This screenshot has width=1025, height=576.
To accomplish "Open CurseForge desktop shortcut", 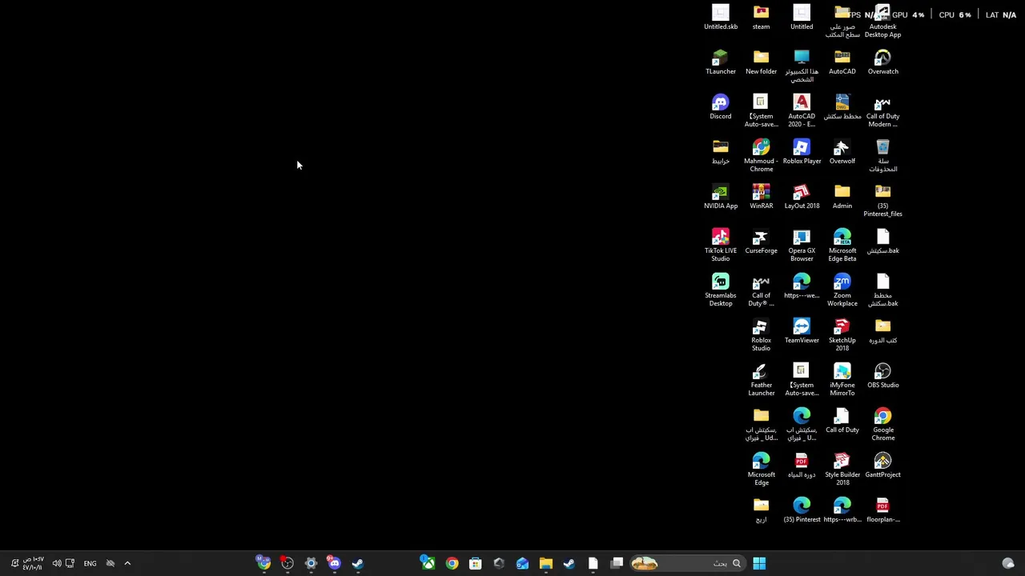I will (x=761, y=242).
